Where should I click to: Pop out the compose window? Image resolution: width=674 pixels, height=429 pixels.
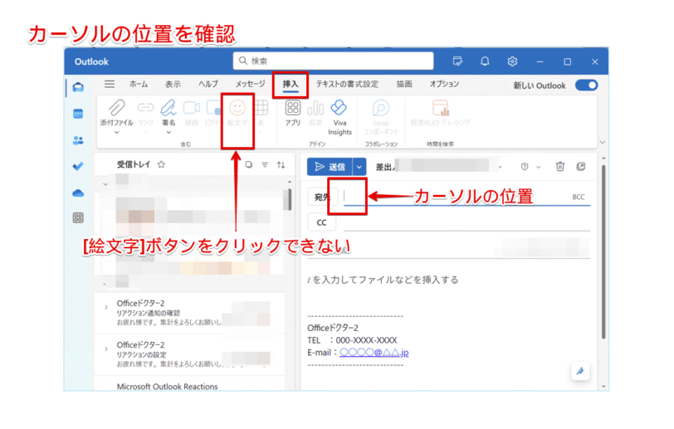coord(581,166)
